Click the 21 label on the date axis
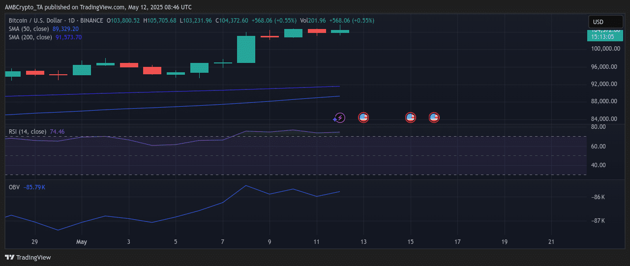The width and height of the screenshot is (630, 266). tap(551, 242)
